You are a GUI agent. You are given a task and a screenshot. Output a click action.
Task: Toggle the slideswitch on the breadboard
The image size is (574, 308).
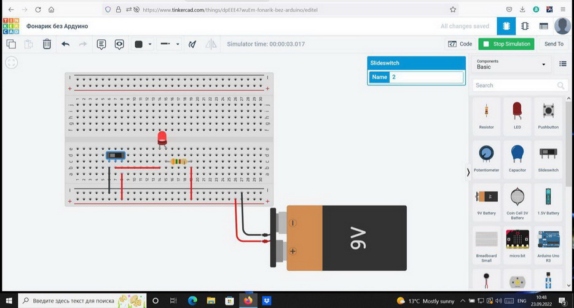pyautogui.click(x=115, y=156)
